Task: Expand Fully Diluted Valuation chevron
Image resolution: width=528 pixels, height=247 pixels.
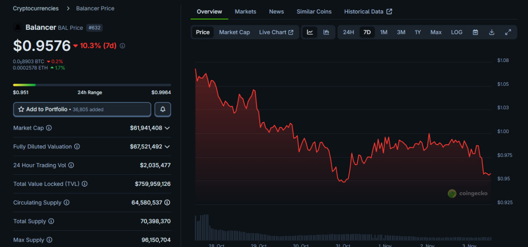Action: point(167,147)
